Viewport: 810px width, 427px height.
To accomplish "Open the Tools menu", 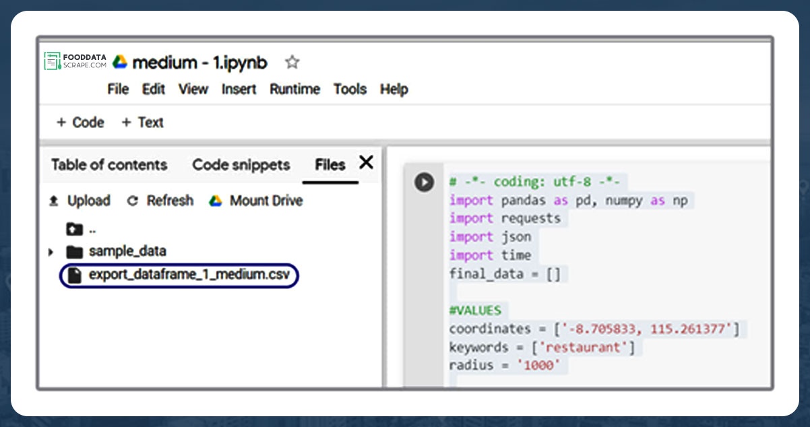I will [350, 89].
